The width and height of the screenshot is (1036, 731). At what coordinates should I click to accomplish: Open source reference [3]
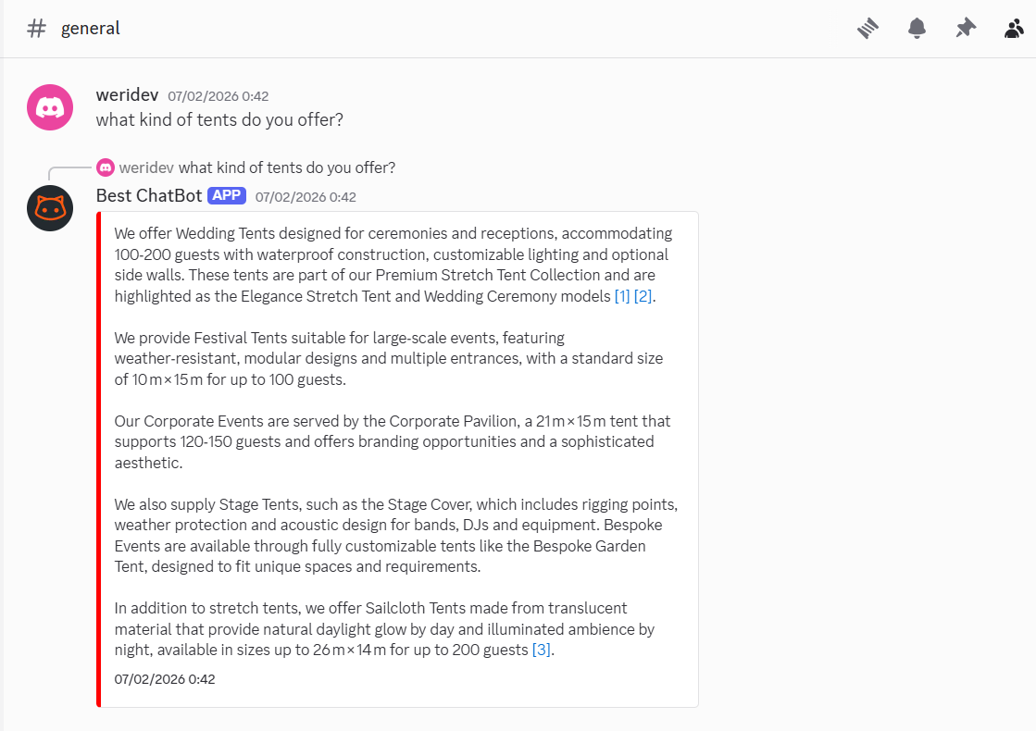coord(541,650)
